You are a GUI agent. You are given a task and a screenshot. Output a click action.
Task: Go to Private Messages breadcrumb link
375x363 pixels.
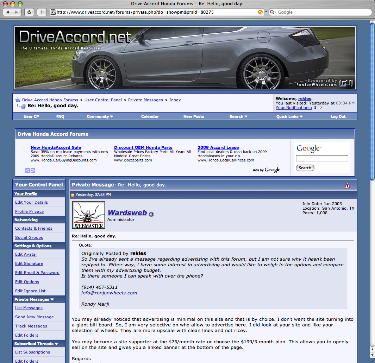[x=145, y=100]
